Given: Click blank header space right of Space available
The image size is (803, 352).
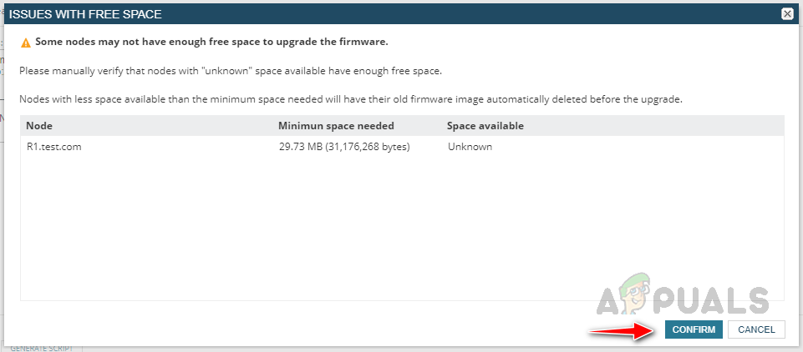Looking at the screenshot, I should pos(660,126).
